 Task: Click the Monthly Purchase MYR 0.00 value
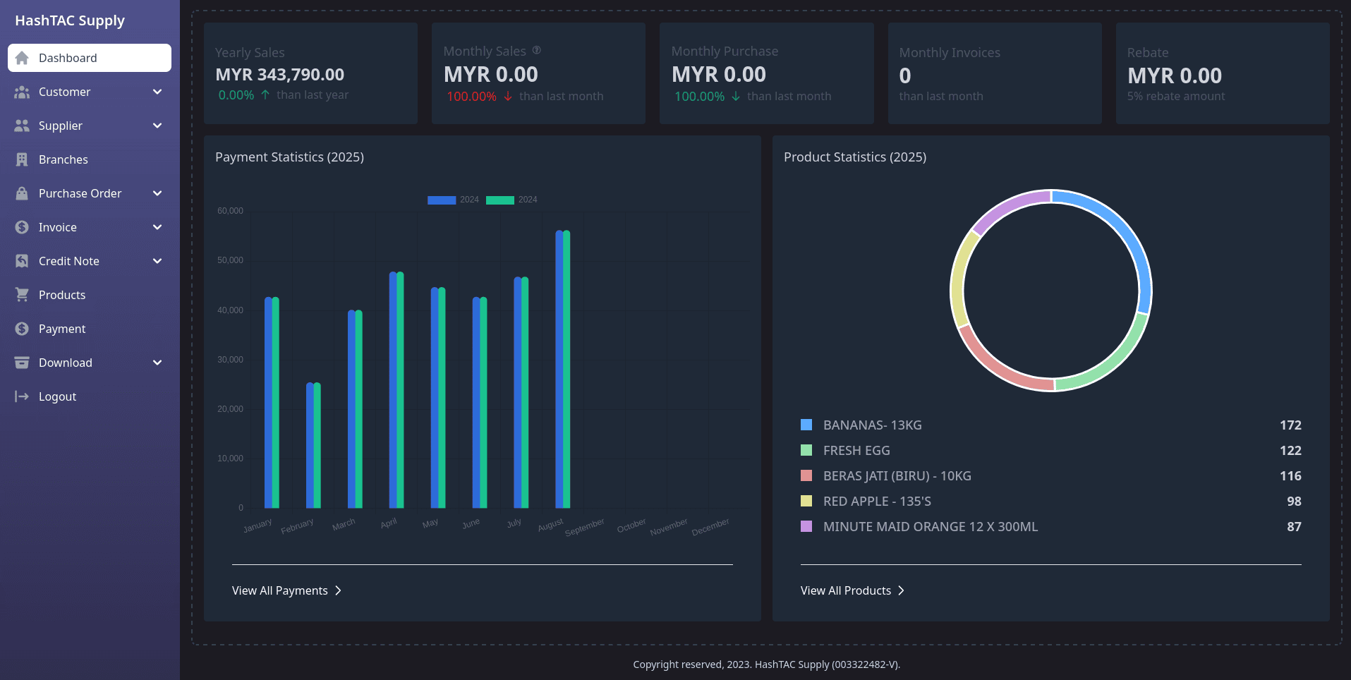[x=719, y=74]
